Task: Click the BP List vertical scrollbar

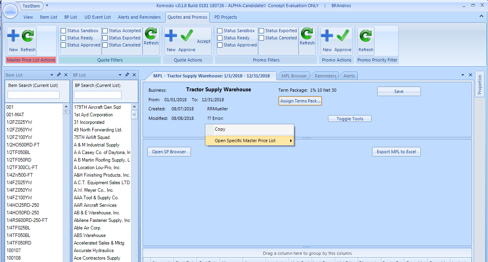Action: point(135,183)
